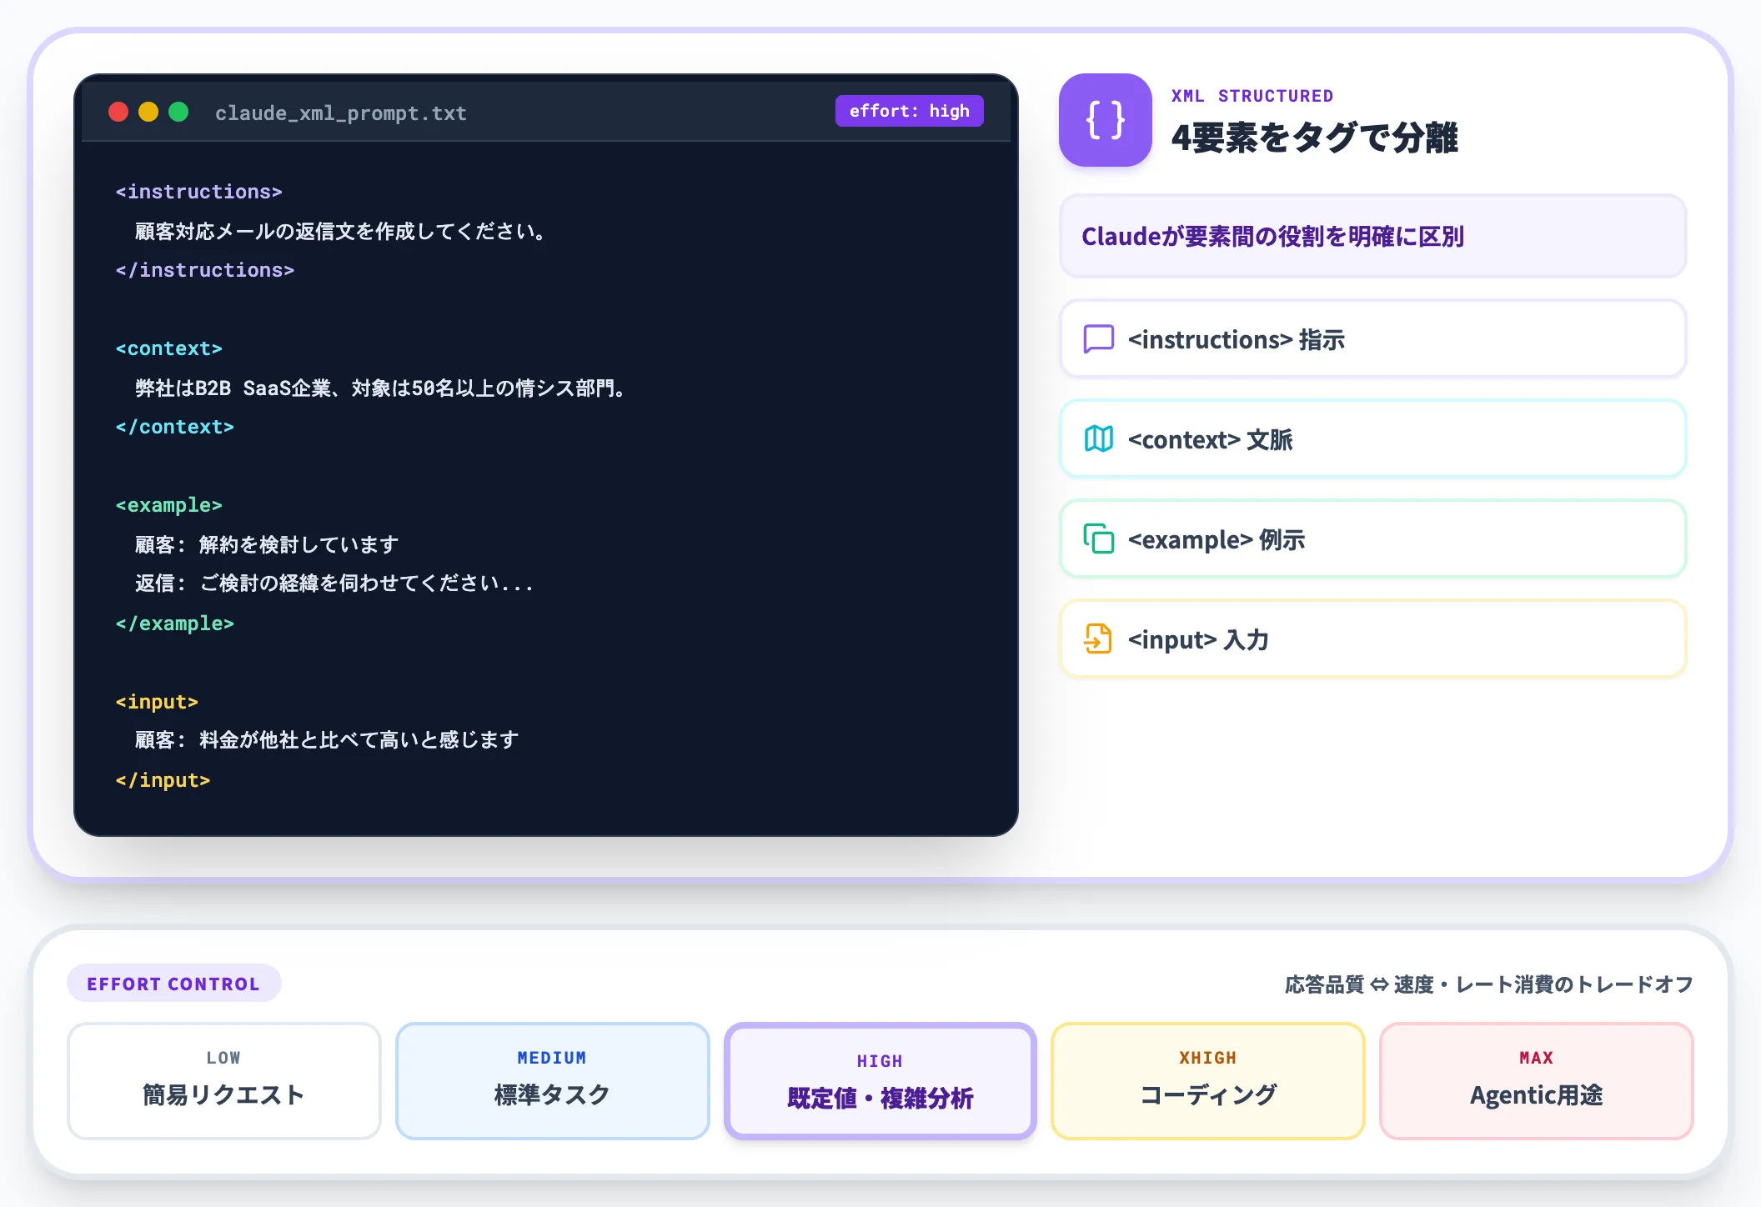Click the claude_xml_prompt.txt file name
This screenshot has width=1761, height=1207.
pyautogui.click(x=340, y=113)
